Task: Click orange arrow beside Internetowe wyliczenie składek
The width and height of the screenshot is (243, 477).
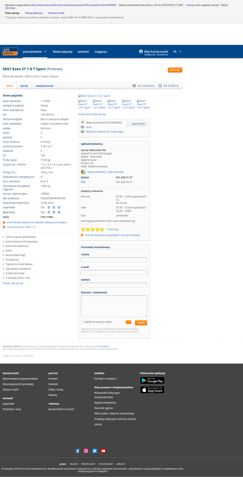Action: click(4, 222)
